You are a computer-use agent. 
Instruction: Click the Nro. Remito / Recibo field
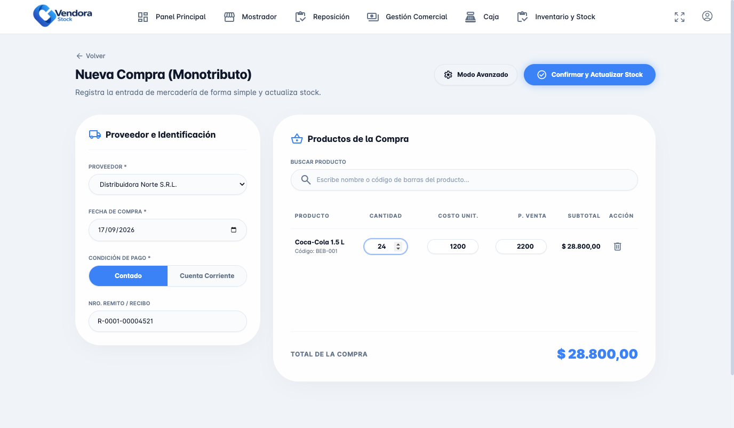tap(167, 321)
